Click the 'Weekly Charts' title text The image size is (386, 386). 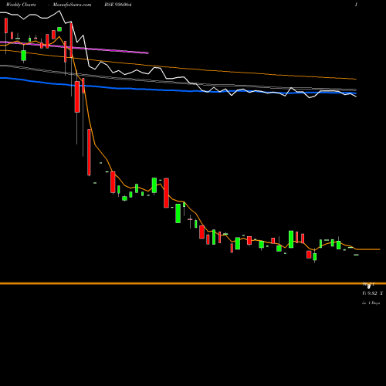[21, 5]
